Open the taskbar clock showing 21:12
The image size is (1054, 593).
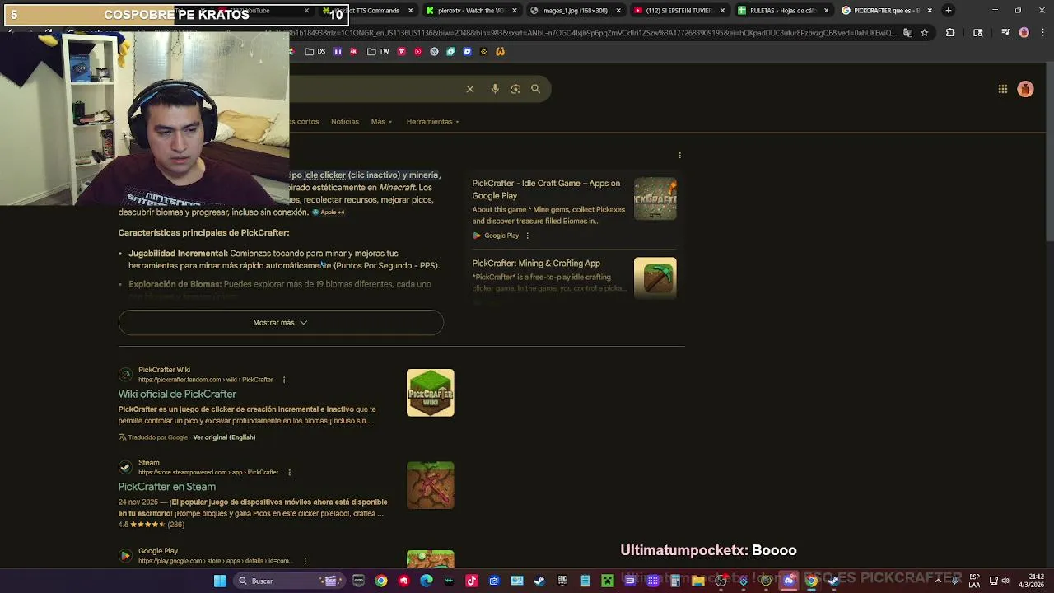[x=1032, y=581]
